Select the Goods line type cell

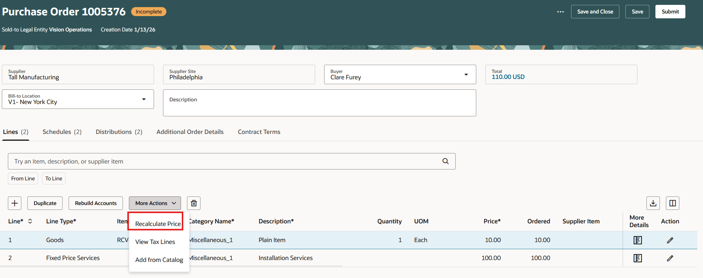[x=55, y=240]
